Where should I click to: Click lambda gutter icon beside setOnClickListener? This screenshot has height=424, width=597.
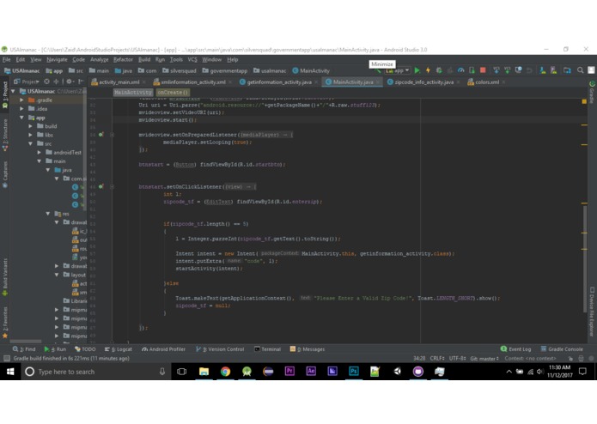(101, 187)
